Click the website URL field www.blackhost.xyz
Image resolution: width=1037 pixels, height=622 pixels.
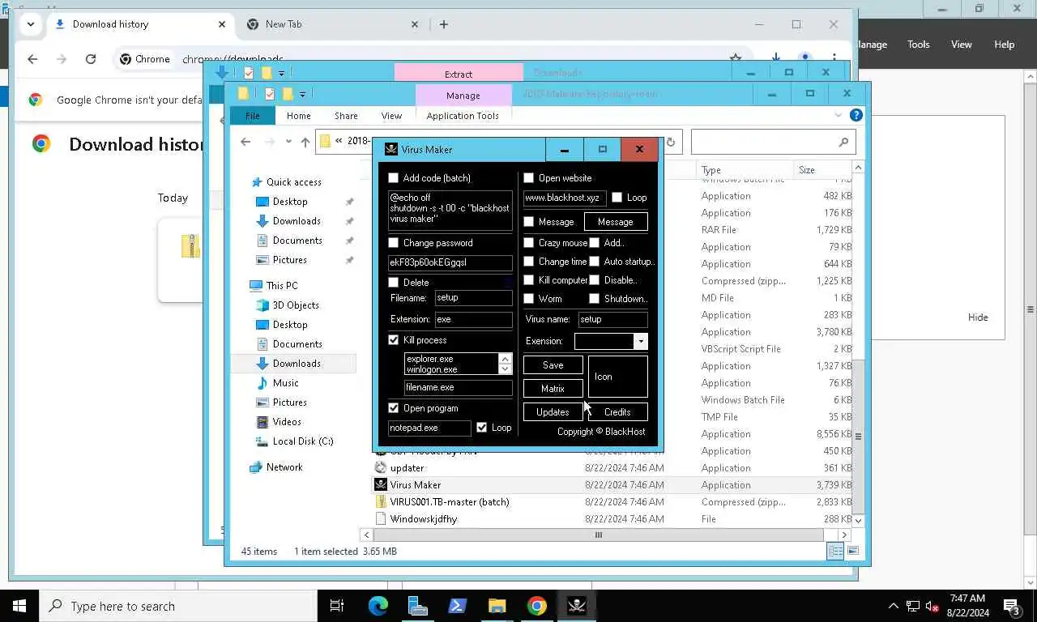click(x=565, y=198)
